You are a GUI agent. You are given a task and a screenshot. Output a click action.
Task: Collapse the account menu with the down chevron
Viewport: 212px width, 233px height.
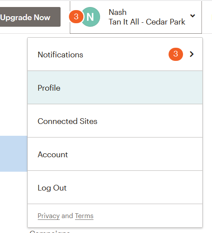pyautogui.click(x=193, y=16)
